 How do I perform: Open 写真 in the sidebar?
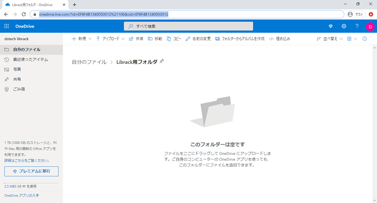(32, 69)
